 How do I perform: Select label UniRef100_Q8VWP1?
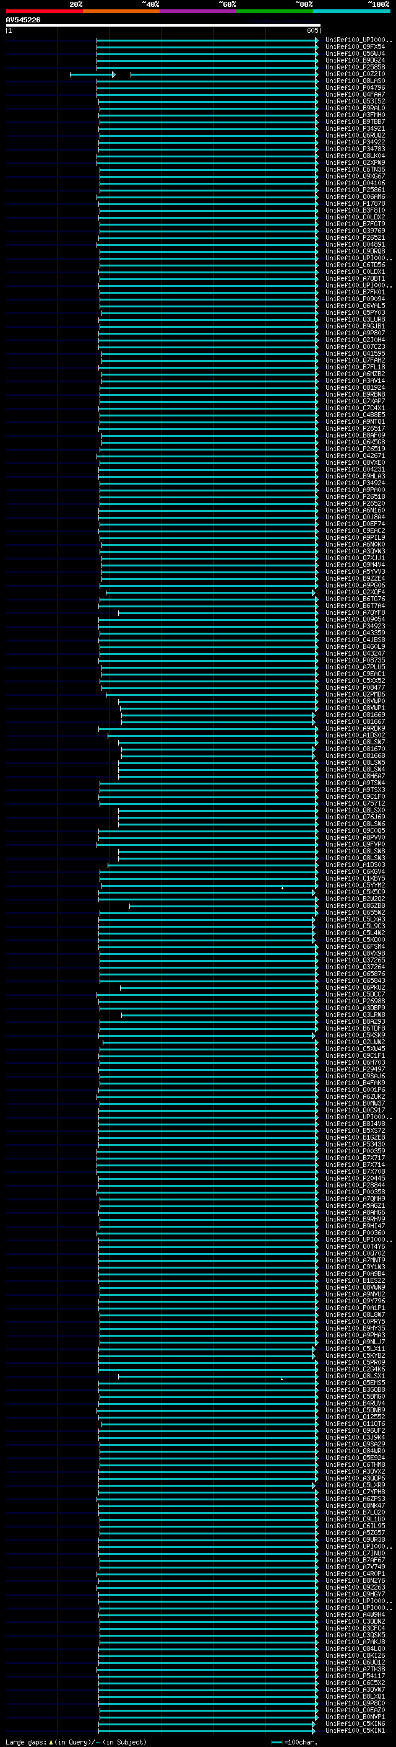(x=355, y=708)
